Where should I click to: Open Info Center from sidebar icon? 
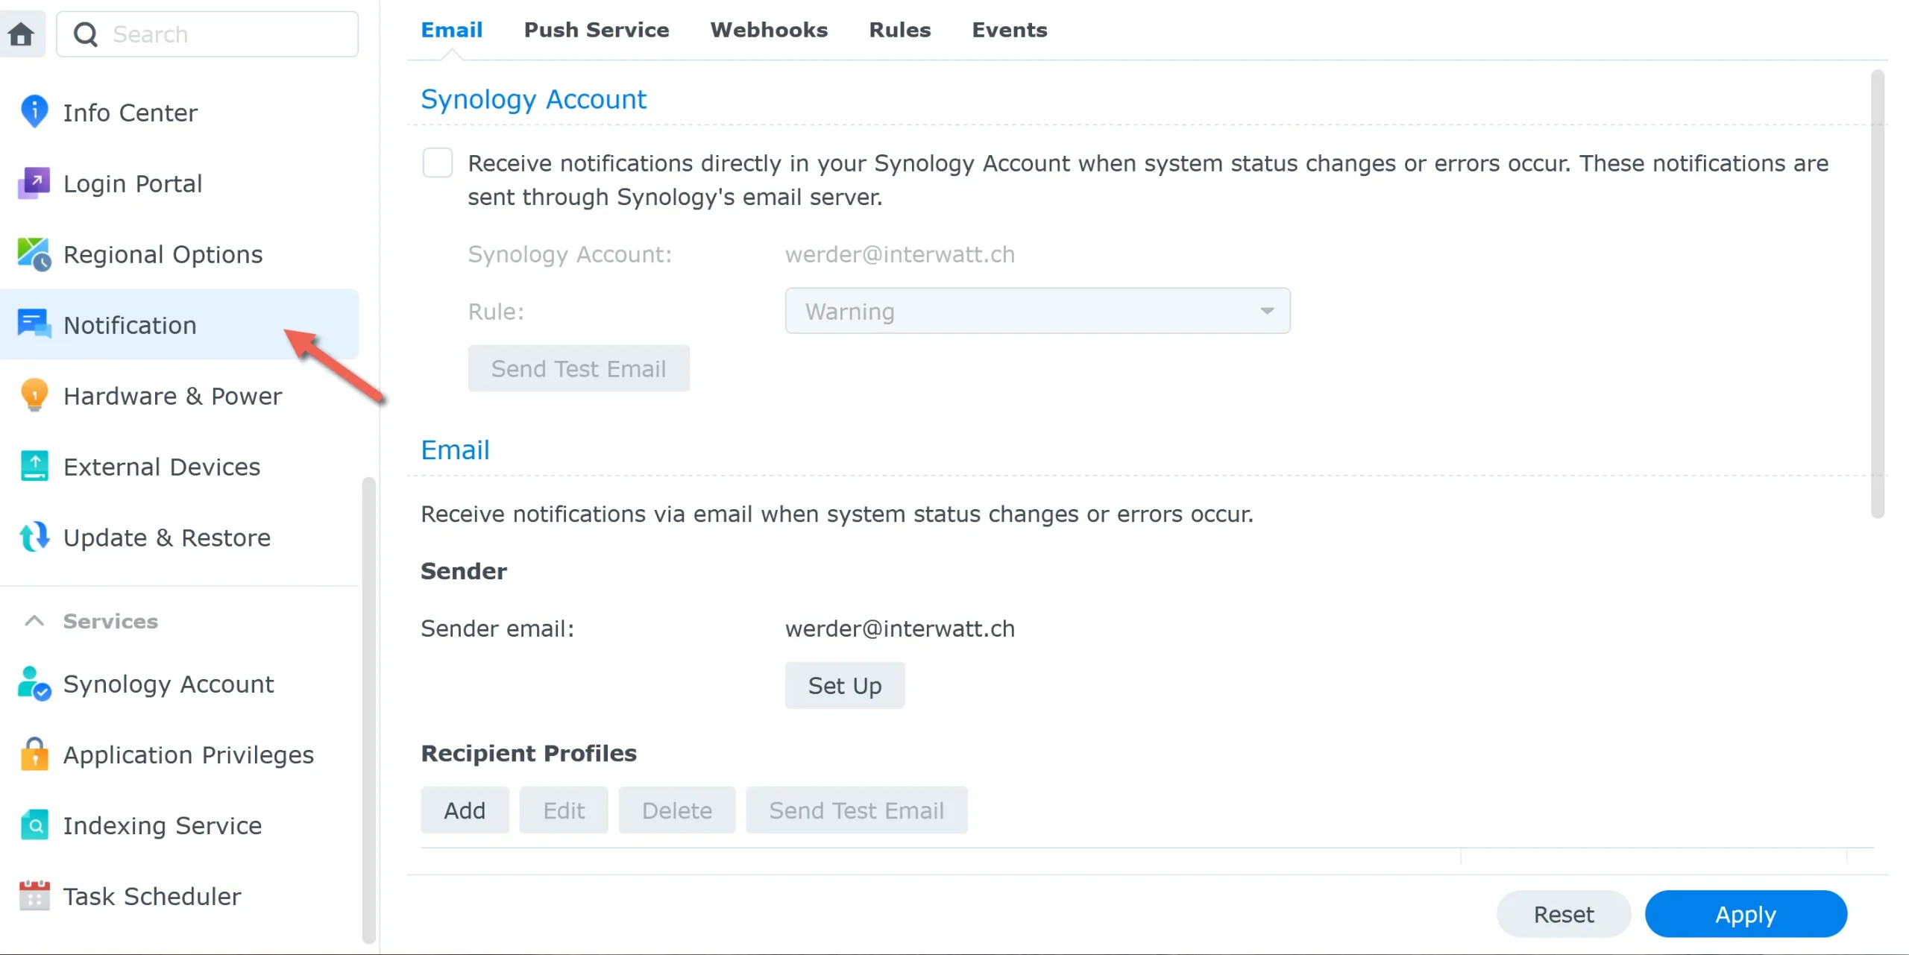click(x=34, y=112)
